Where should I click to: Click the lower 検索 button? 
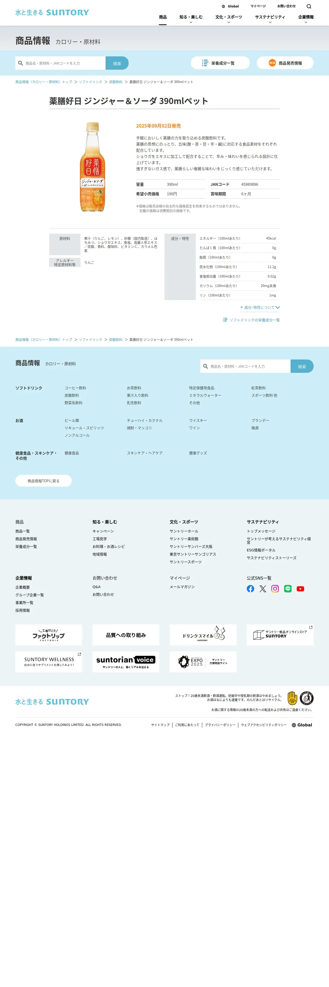click(302, 366)
